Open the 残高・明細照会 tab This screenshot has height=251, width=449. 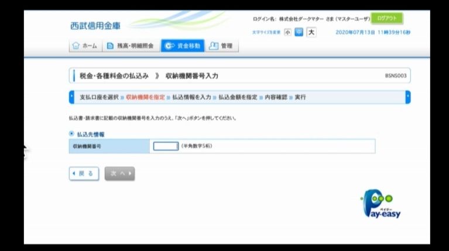[131, 46]
